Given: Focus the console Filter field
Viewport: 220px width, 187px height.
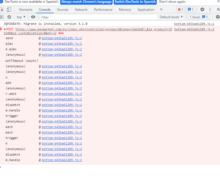Looking at the screenshot, I should click(x=99, y=17).
